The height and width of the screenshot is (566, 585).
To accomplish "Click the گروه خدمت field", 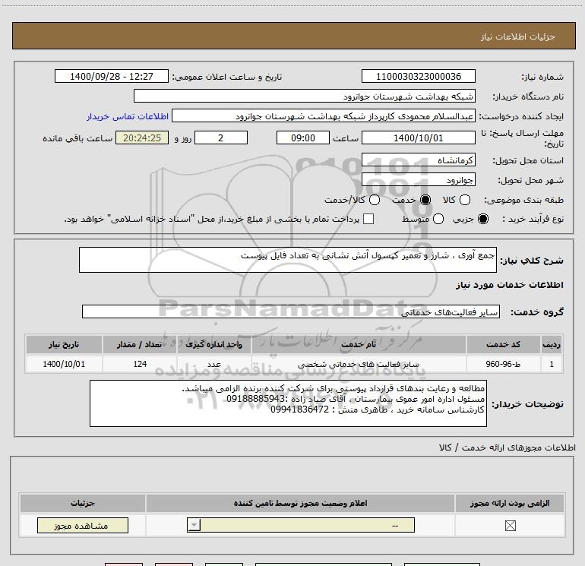I will (291, 312).
